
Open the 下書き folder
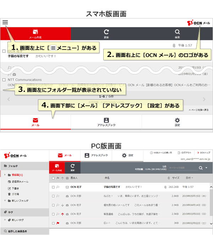point(13,188)
